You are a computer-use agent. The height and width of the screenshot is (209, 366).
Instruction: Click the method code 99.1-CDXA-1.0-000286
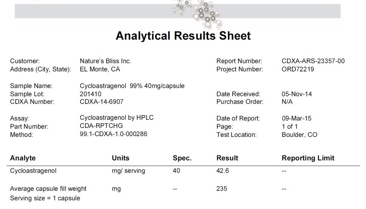coord(113,134)
